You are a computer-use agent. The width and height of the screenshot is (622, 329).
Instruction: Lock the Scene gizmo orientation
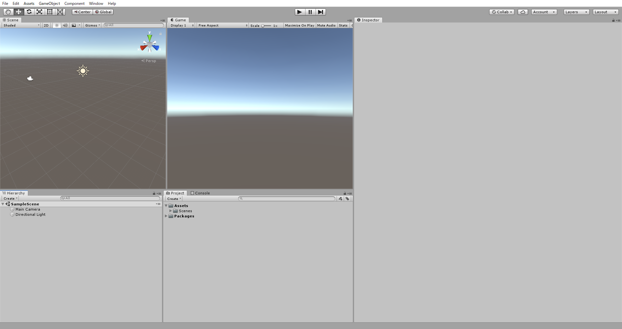tap(160, 34)
